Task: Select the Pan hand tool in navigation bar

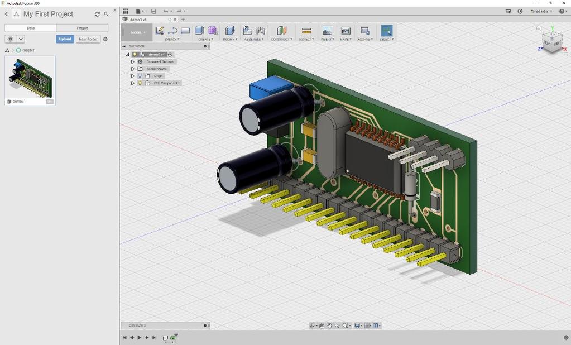Action: (329, 325)
